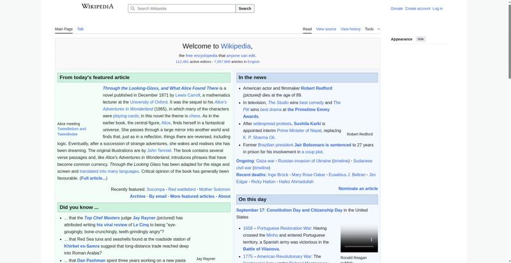Image resolution: width=511 pixels, height=263 pixels.
Task: Open the Wikipedia link in welcome heading
Action: click(x=236, y=46)
